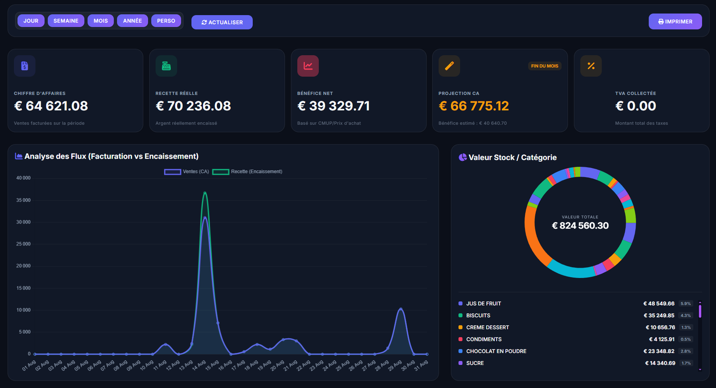Click the € 35 249.85 BISCUITS amount
Viewport: 716px width, 388px height.
(x=659, y=316)
